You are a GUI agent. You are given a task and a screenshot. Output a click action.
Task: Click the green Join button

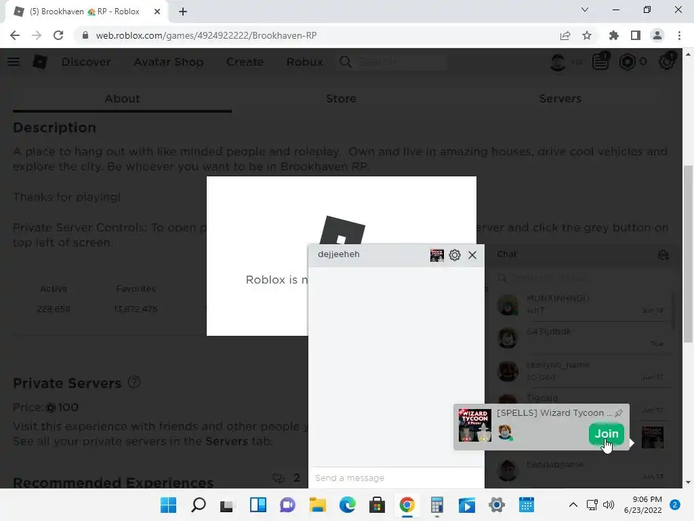coord(606,433)
